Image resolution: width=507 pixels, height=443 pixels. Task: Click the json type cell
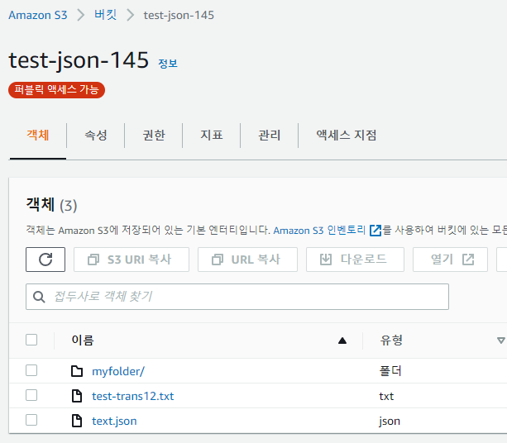[390, 421]
